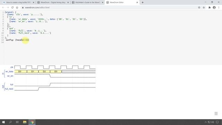The height and width of the screenshot is (125, 222).
Task: Click the zoom indicator icon in address bar
Action: click(x=199, y=8)
